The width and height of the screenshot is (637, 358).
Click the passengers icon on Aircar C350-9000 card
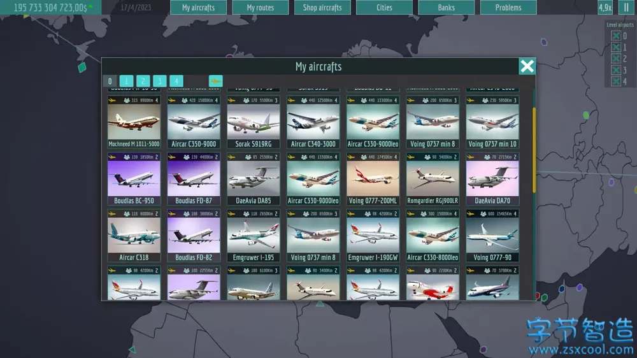[186, 101]
